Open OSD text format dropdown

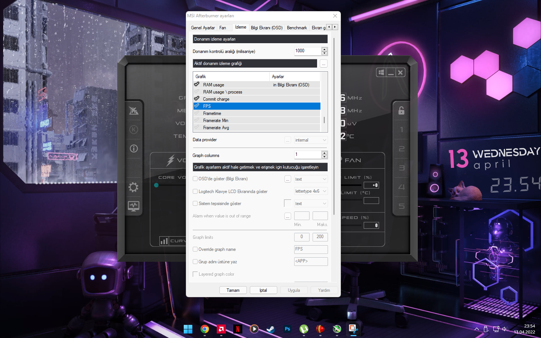click(x=311, y=179)
